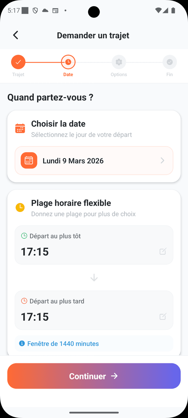Tap the Demander un trajet title
This screenshot has width=188, height=418.
click(x=93, y=35)
